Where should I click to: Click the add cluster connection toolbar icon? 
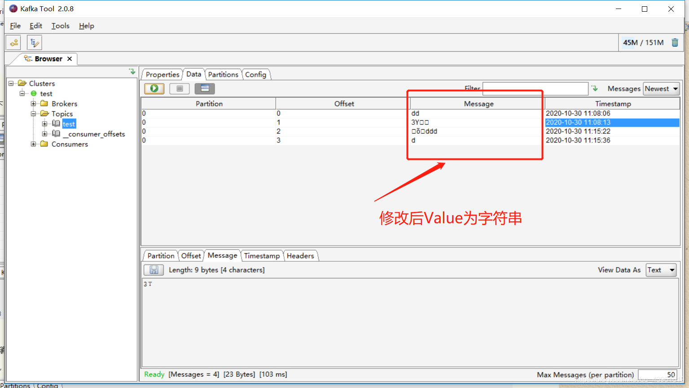14,43
